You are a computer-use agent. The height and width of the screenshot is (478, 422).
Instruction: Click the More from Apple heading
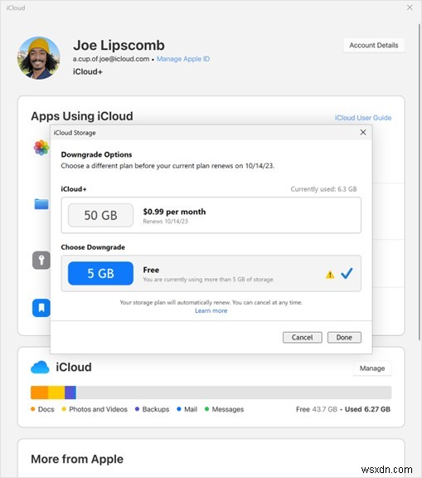click(x=77, y=459)
